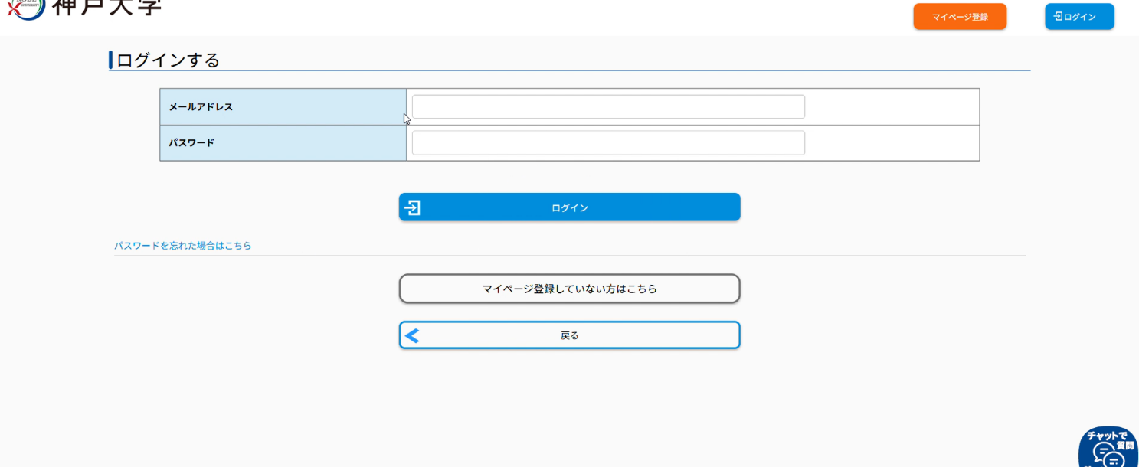Focus the パスワード input field
1139x467 pixels.
[608, 143]
